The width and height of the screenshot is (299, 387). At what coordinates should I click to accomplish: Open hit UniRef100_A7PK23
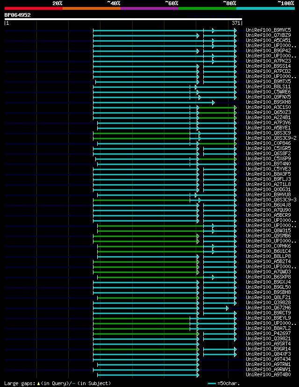pyautogui.click(x=269, y=61)
